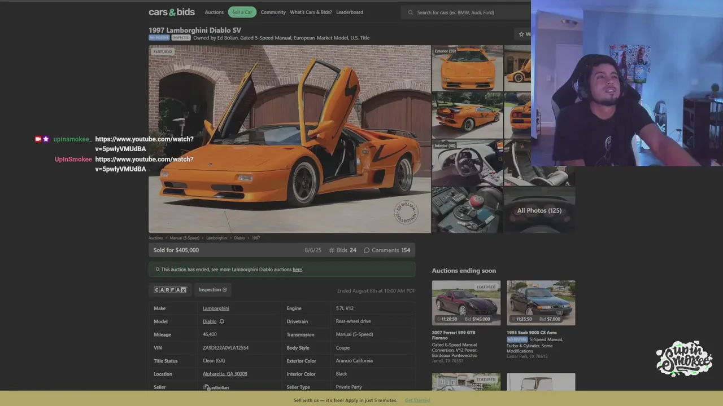Open the cars & bids home logo

click(x=172, y=12)
